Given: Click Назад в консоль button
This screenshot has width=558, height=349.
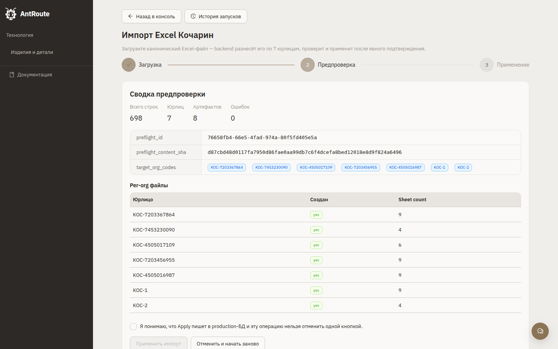Looking at the screenshot, I should (152, 16).
